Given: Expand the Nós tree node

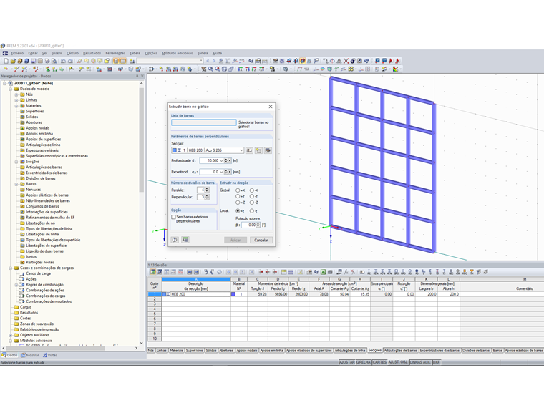Looking at the screenshot, I should (x=16, y=94).
